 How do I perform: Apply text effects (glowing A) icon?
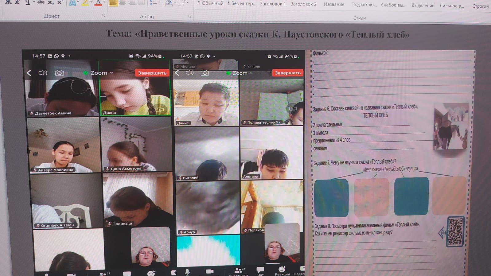72,3
